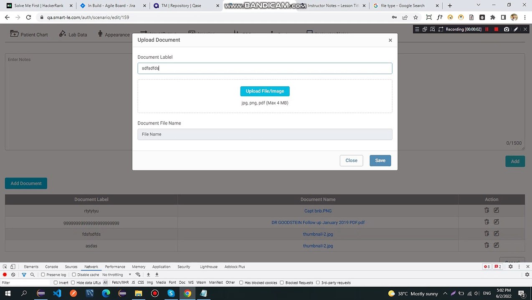Image resolution: width=532 pixels, height=300 pixels.
Task: Check 3rd-party requests checkbox
Action: tap(318, 282)
